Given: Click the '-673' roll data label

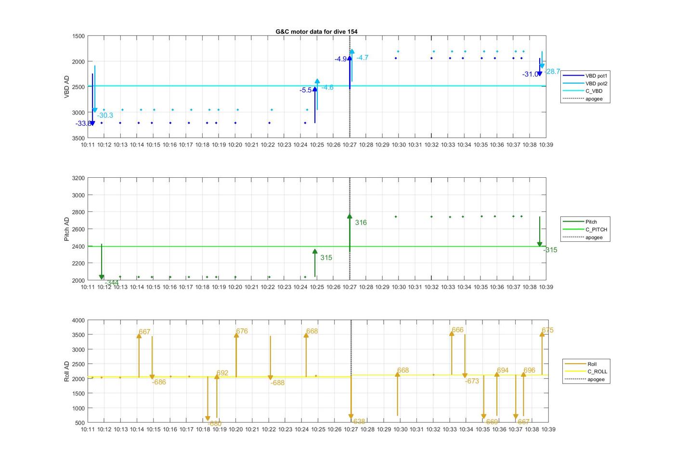Looking at the screenshot, I should [472, 381].
